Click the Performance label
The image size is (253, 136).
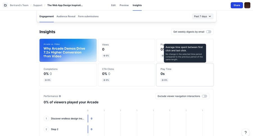point(51,96)
